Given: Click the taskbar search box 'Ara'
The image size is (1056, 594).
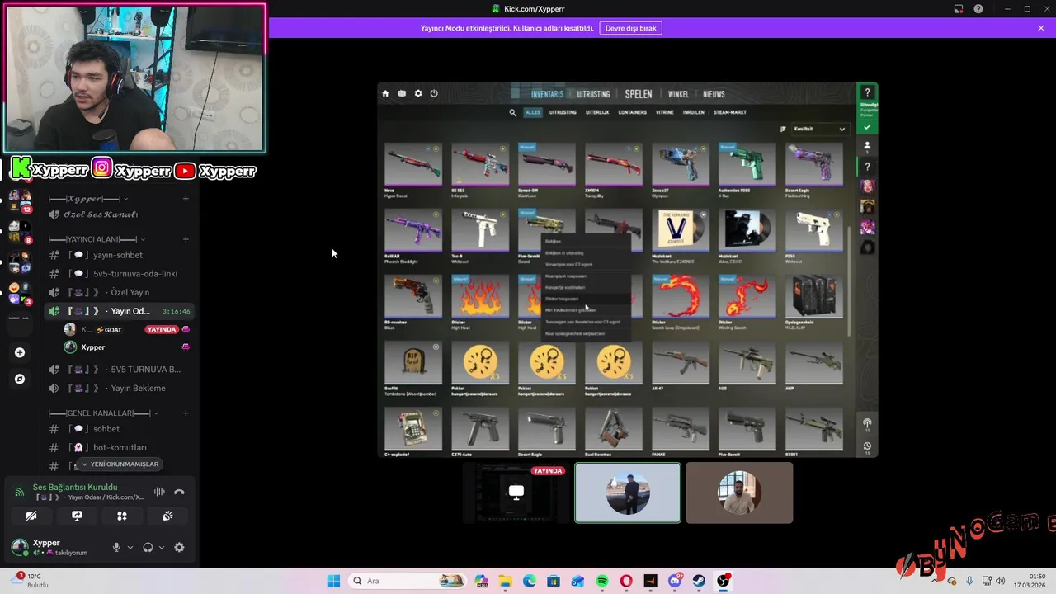Looking at the screenshot, I should tap(408, 581).
